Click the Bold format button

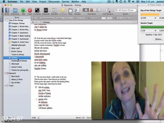pos(78,18)
